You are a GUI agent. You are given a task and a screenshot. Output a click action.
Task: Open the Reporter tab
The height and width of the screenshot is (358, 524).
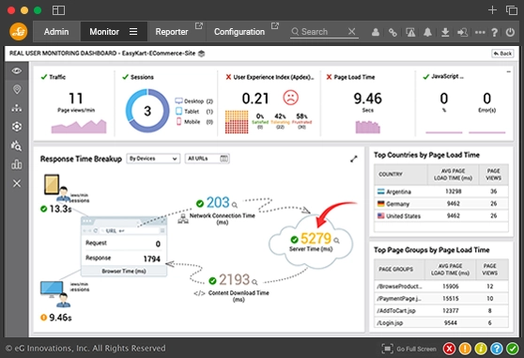[172, 32]
